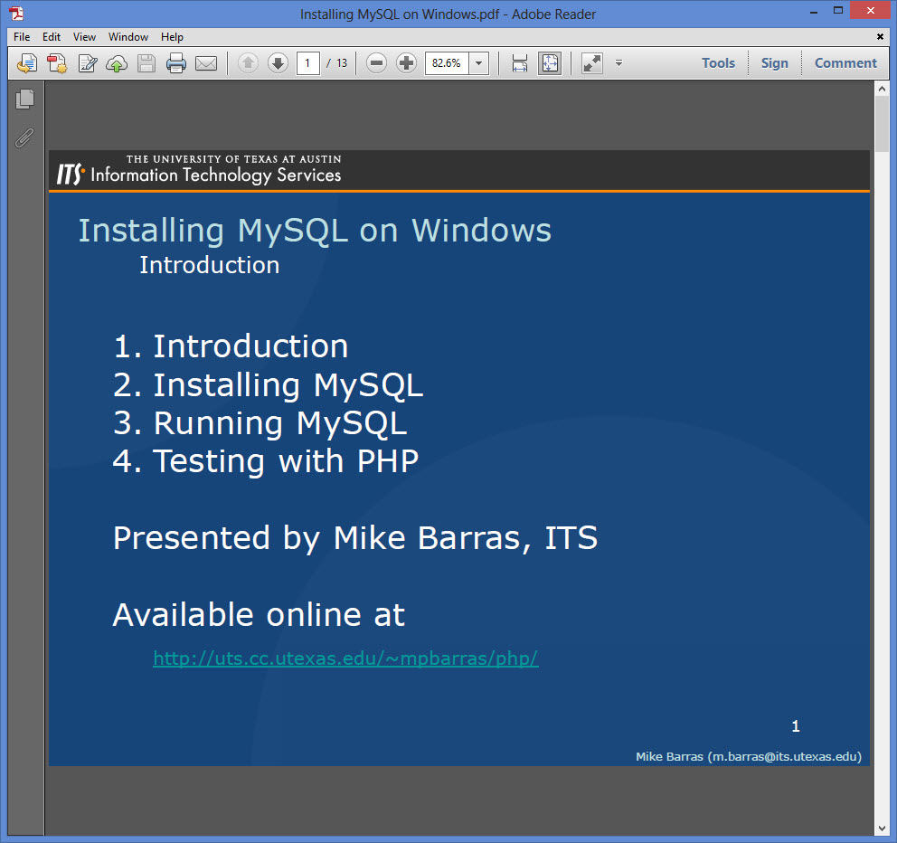Image resolution: width=897 pixels, height=843 pixels.
Task: Go to next page with down arrow
Action: coord(278,63)
